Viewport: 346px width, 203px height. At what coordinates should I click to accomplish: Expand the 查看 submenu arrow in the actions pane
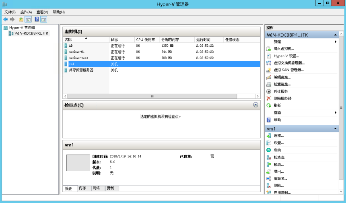click(x=336, y=113)
